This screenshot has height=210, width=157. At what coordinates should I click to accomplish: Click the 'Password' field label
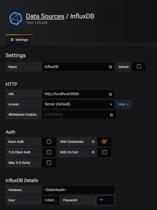click(x=70, y=200)
